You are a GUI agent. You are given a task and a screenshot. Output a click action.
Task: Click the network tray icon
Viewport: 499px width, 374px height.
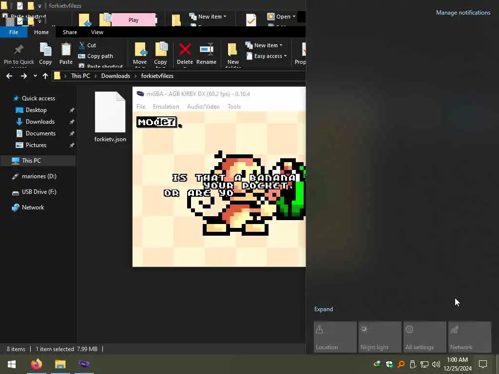coord(424,364)
